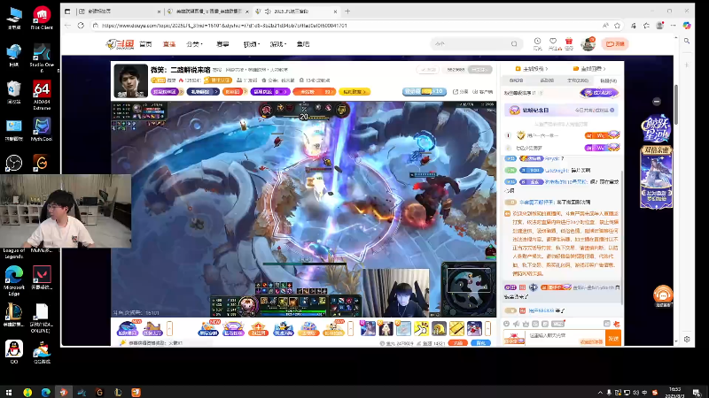This screenshot has width=709, height=398.
Task: Click the emoji icon above chat input
Action: click(x=506, y=324)
